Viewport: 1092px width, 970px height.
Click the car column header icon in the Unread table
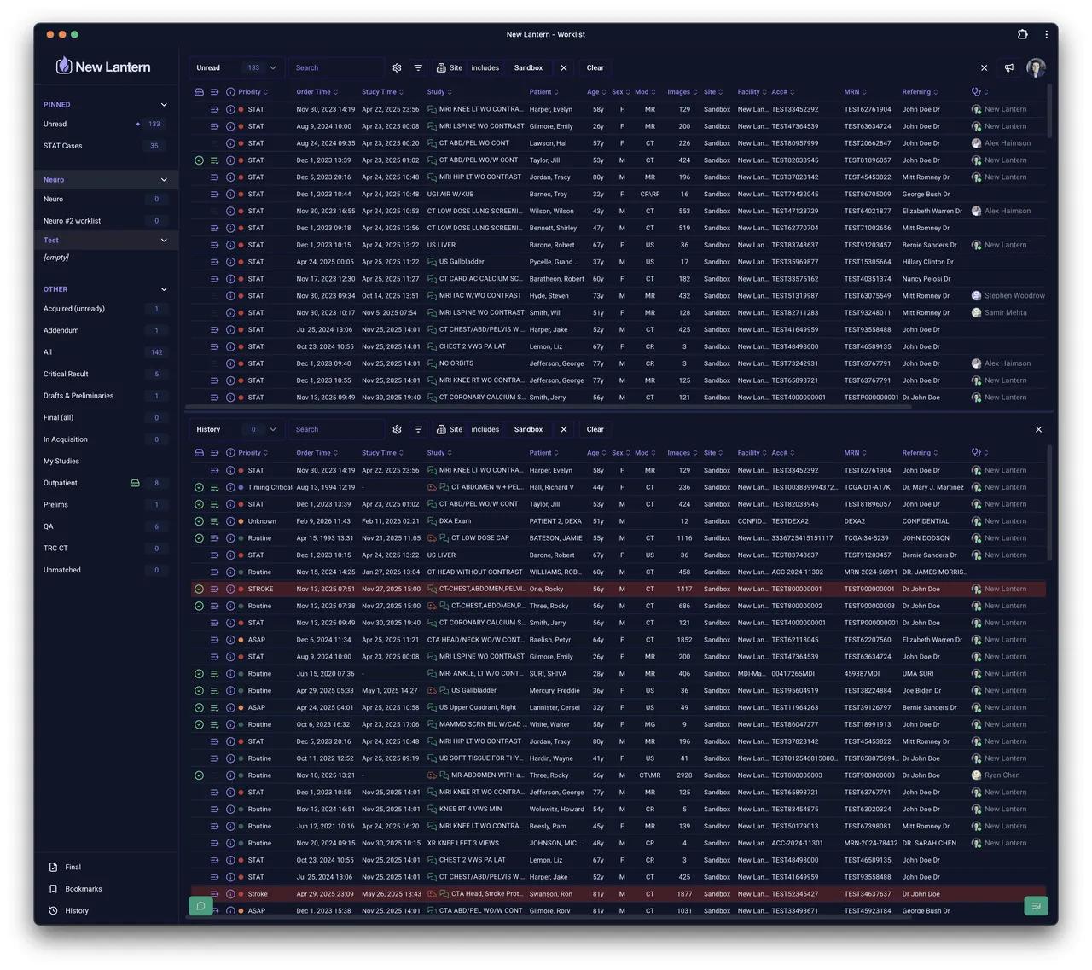(x=199, y=92)
